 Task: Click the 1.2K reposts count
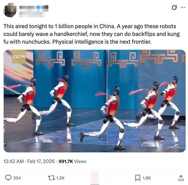[60, 178]
